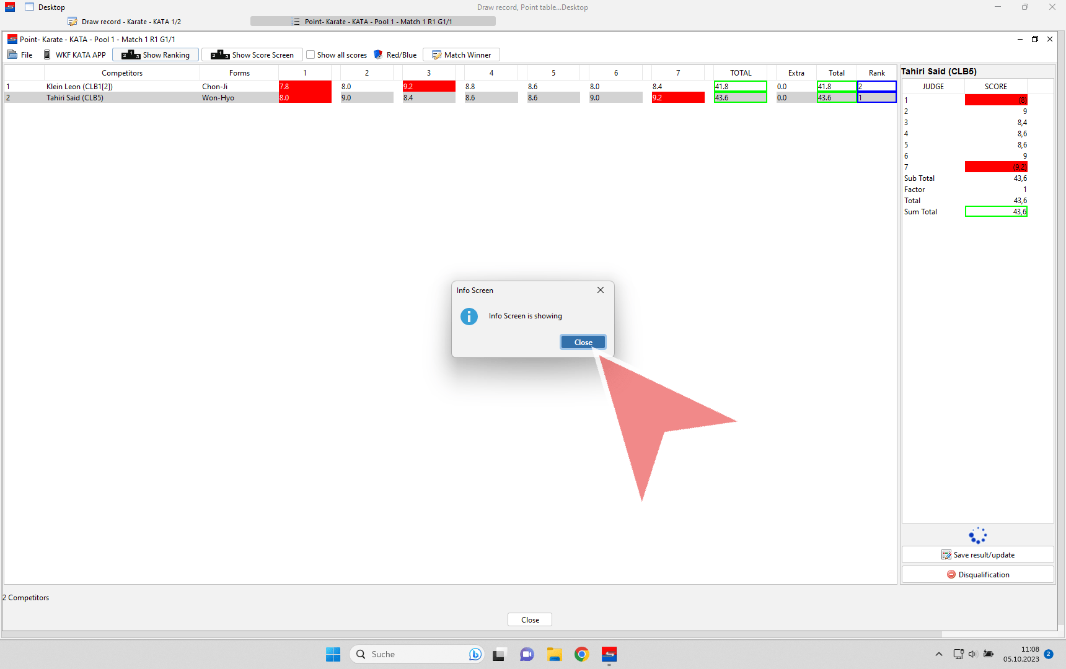Select the Klein Leon competitor row
This screenshot has height=669, width=1066.
pyautogui.click(x=79, y=87)
